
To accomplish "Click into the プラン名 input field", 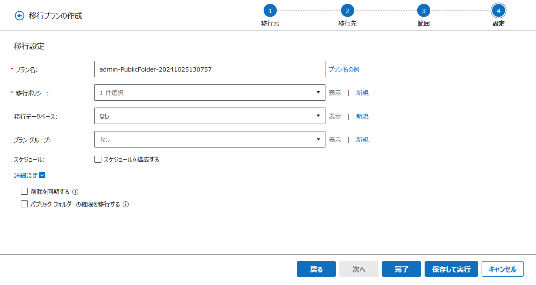I will pyautogui.click(x=210, y=69).
